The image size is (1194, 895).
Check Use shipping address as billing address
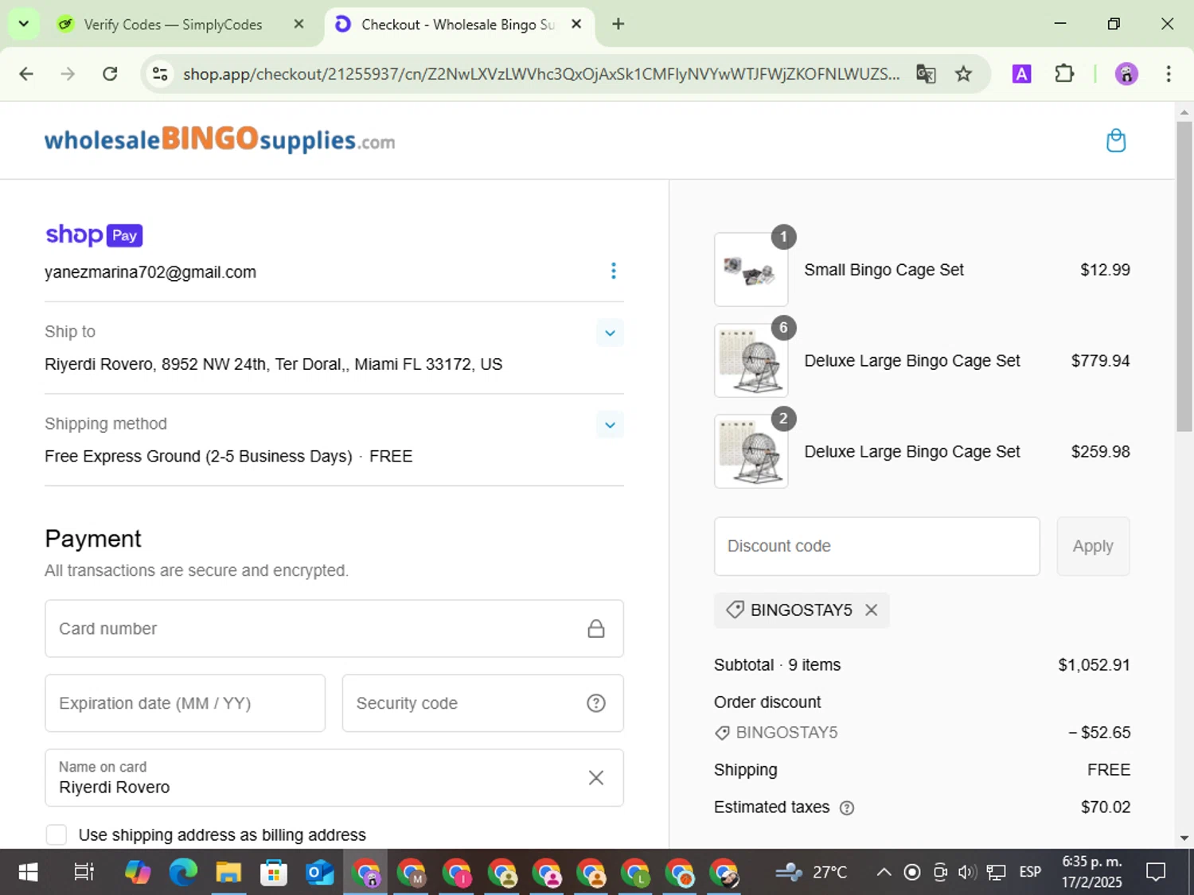tap(57, 835)
